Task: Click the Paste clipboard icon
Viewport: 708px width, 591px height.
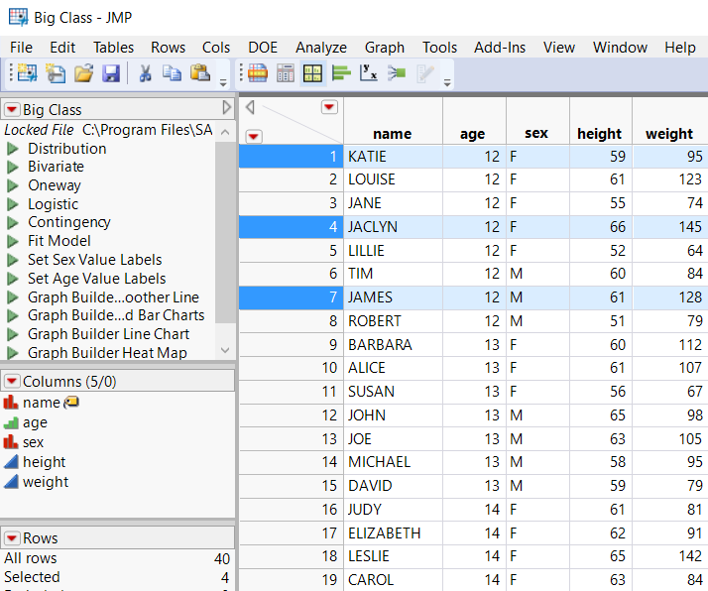Action: pyautogui.click(x=199, y=72)
